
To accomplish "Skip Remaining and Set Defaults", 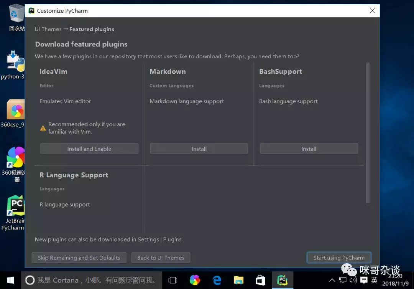I will [x=79, y=258].
